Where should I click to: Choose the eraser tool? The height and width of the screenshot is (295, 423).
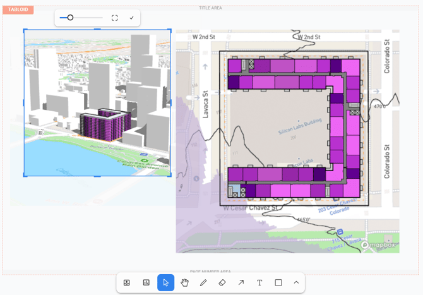(222, 283)
